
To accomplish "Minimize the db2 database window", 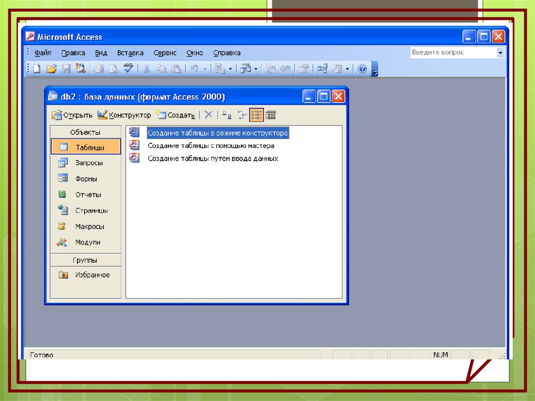I will pos(309,97).
